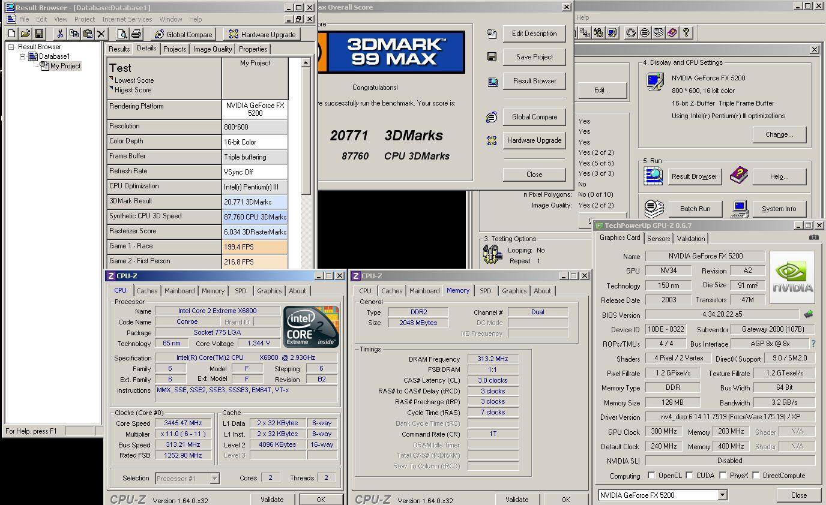This screenshot has width=826, height=505.
Task: Click the Core Speed 3445.47 MHz value in CPU-Z
Action: click(x=183, y=423)
